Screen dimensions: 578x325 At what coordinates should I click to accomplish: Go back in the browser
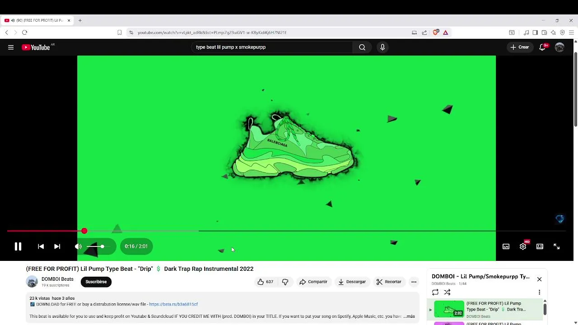tap(6, 32)
